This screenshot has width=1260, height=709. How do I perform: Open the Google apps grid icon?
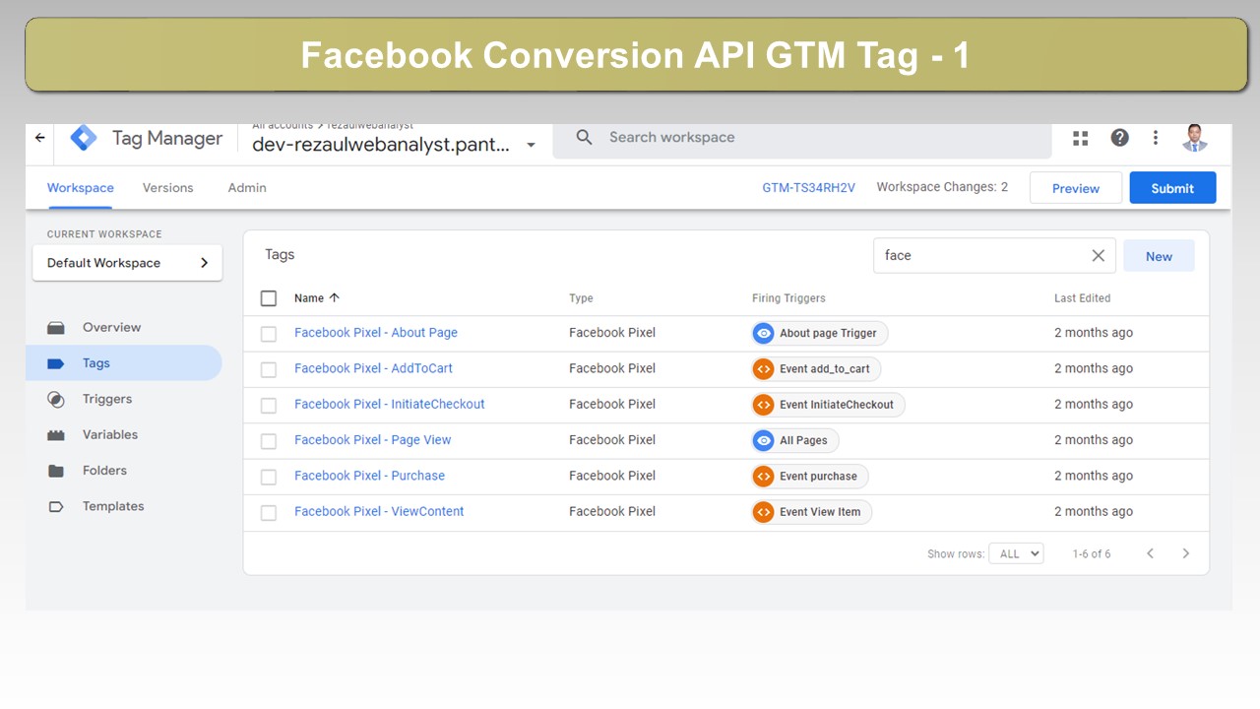[x=1081, y=138]
